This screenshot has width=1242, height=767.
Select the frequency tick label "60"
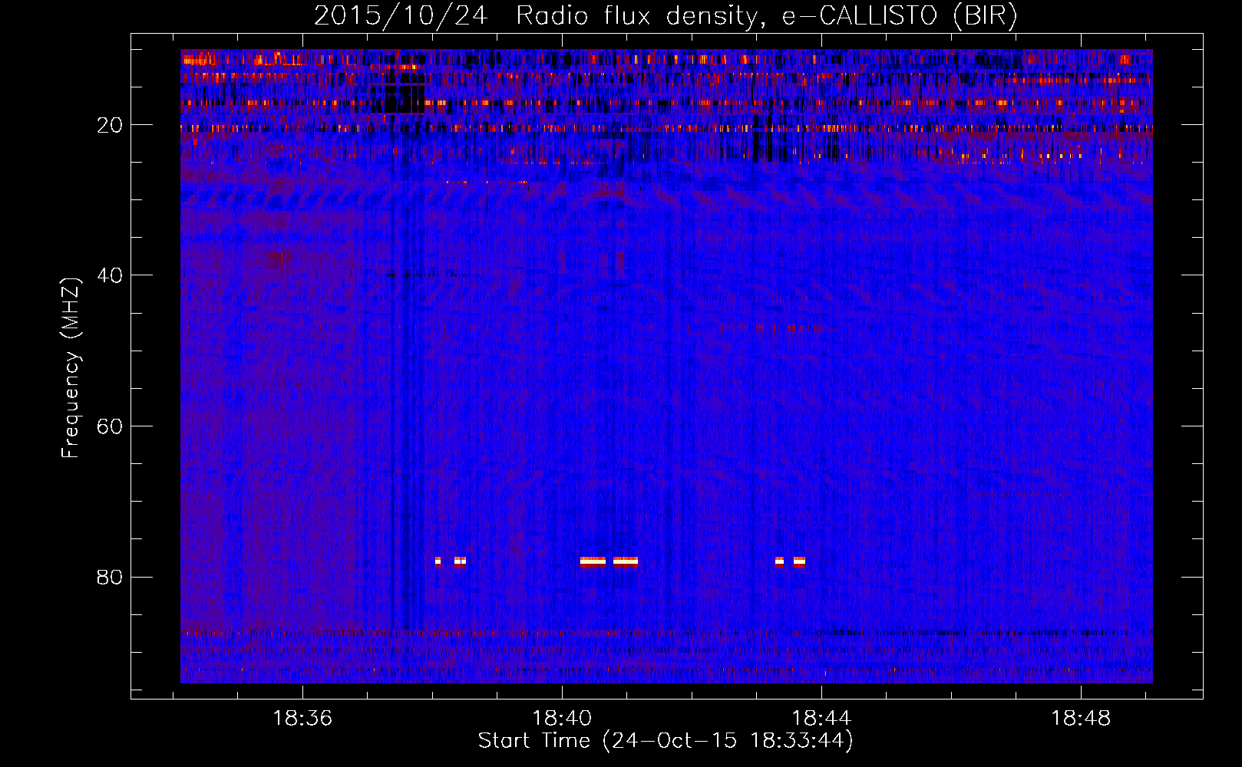pyautogui.click(x=110, y=426)
